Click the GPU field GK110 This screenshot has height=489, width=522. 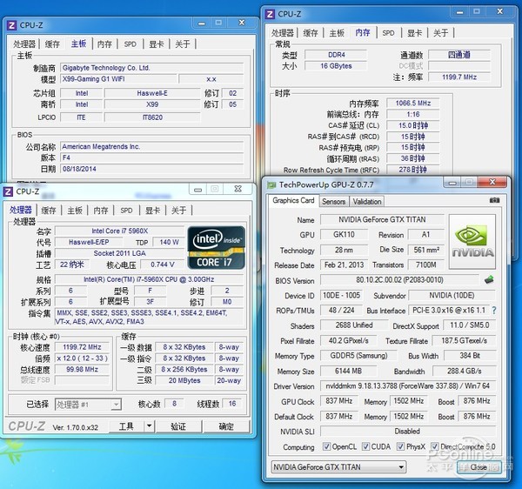pos(344,234)
